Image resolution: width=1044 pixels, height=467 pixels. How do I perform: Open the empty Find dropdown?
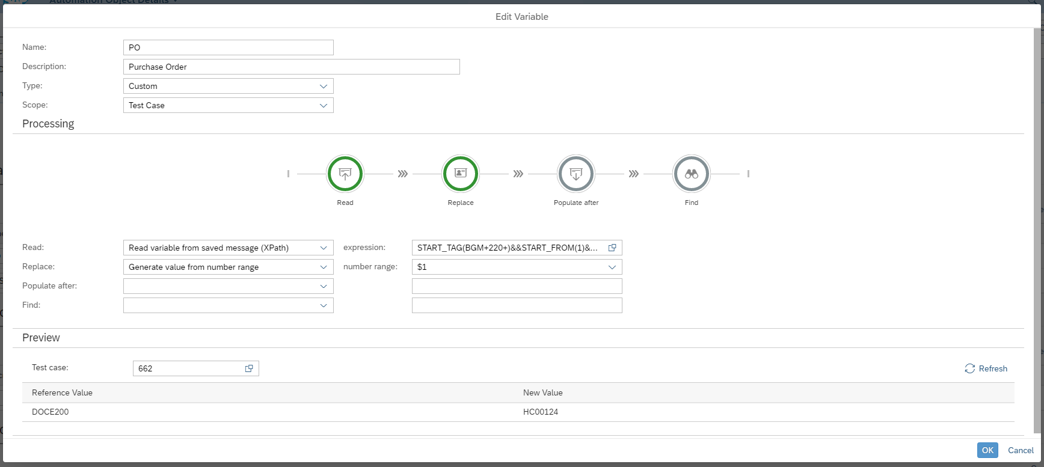click(324, 305)
